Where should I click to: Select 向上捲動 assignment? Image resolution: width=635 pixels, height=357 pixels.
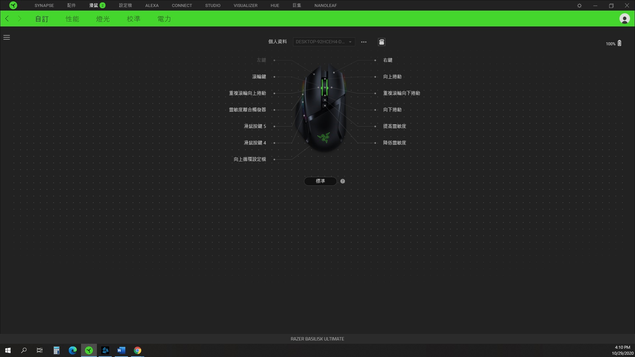[392, 77]
